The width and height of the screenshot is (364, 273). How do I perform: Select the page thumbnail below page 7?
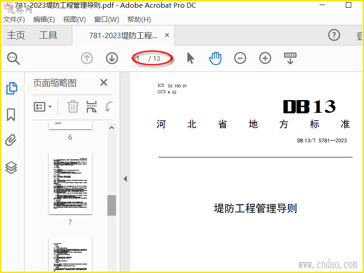point(70,255)
